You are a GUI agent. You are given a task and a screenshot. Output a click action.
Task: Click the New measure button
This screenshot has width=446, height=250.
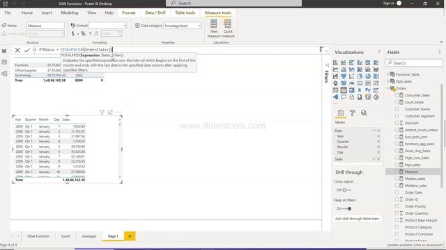coord(214,28)
